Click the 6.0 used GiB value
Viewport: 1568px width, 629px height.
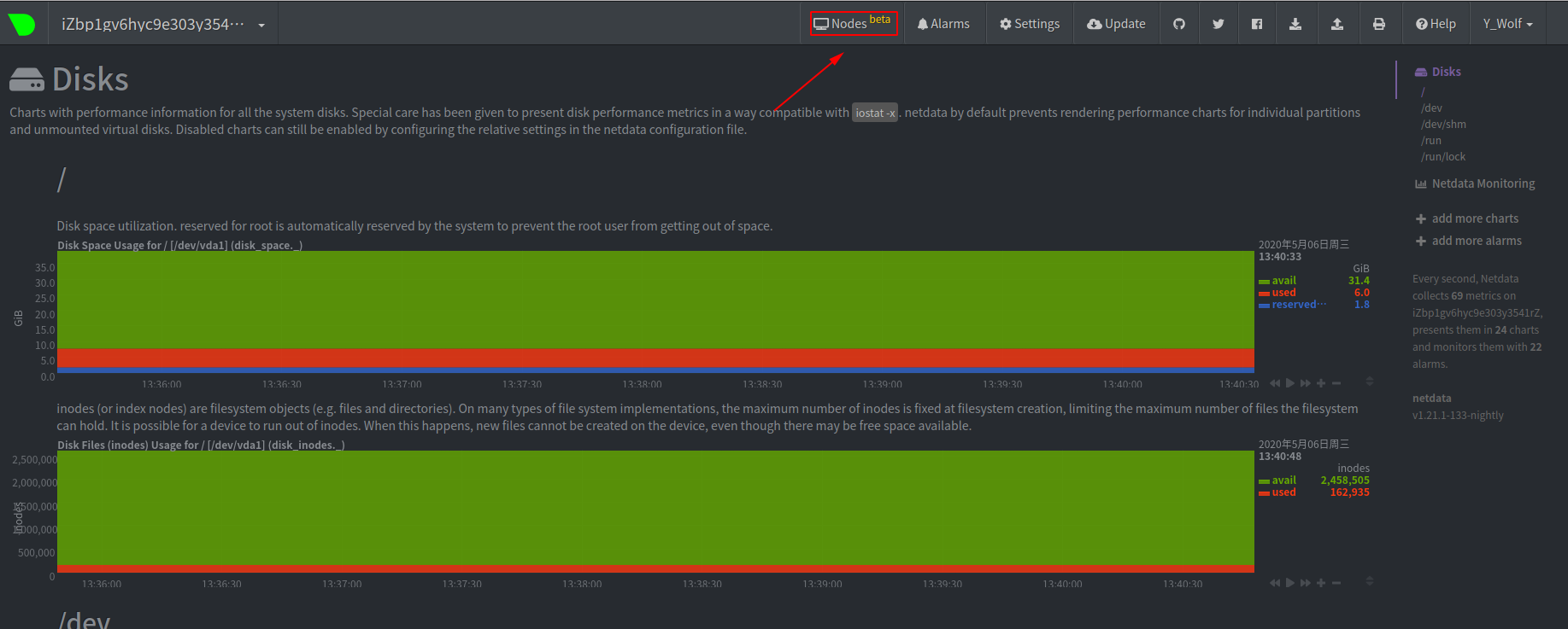tap(1362, 293)
